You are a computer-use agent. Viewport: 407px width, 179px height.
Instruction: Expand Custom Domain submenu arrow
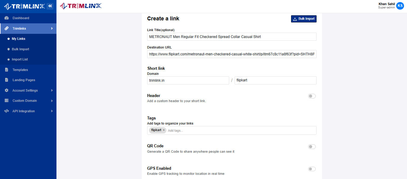[52, 101]
